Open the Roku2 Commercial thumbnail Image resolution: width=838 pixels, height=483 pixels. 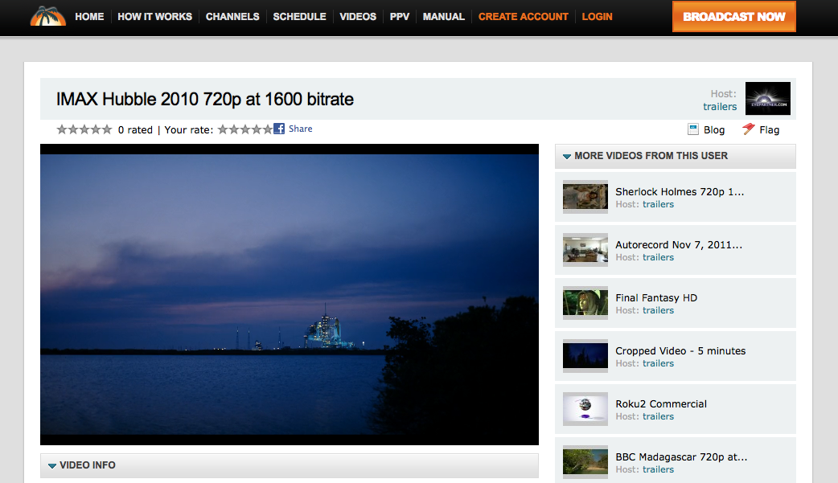(585, 409)
